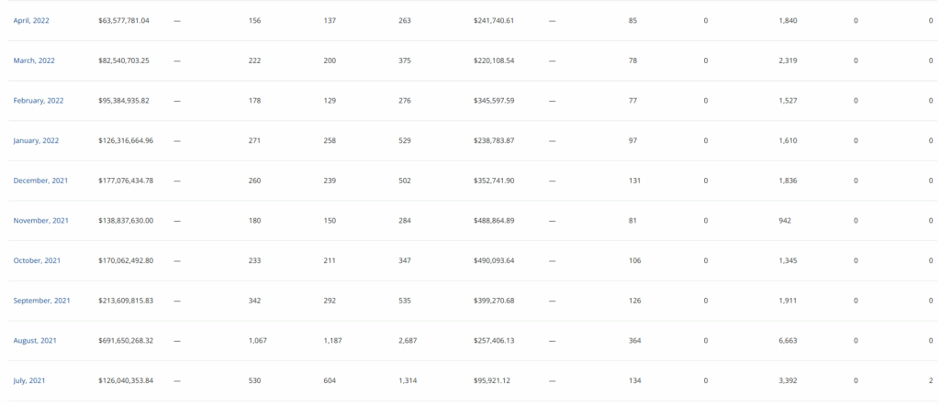Select the $213,609,815.83 September amount
The height and width of the screenshot is (406, 940).
[x=126, y=301]
